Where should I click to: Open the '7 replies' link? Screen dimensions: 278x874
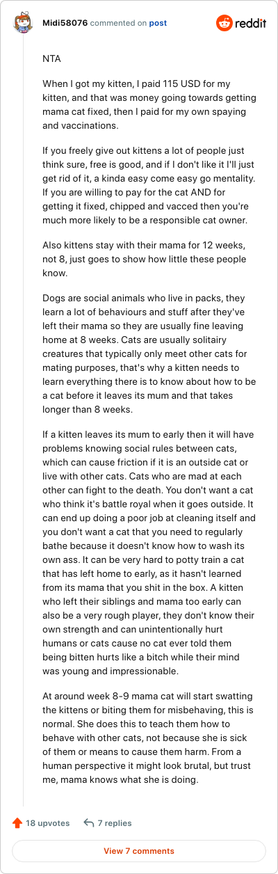(x=115, y=823)
